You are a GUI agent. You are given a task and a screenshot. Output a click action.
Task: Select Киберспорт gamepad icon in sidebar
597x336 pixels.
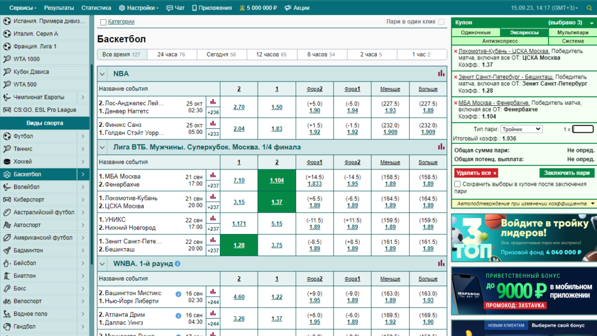(7, 200)
